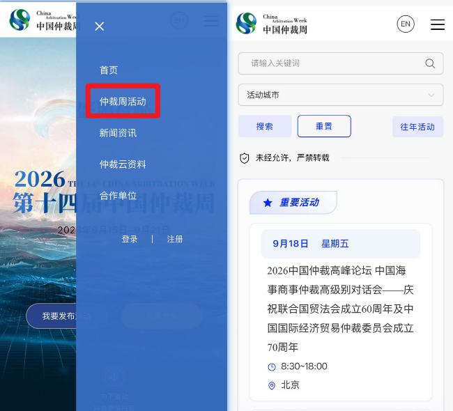The image size is (453, 411).
Task: Open 仲裁周活动 menu item
Action: [x=123, y=102]
